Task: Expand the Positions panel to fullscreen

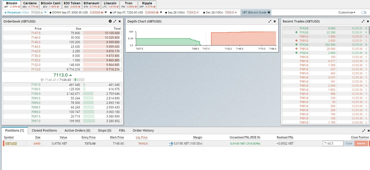Action: (364, 131)
